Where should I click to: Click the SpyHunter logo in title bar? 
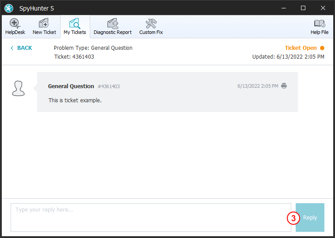tap(9, 8)
